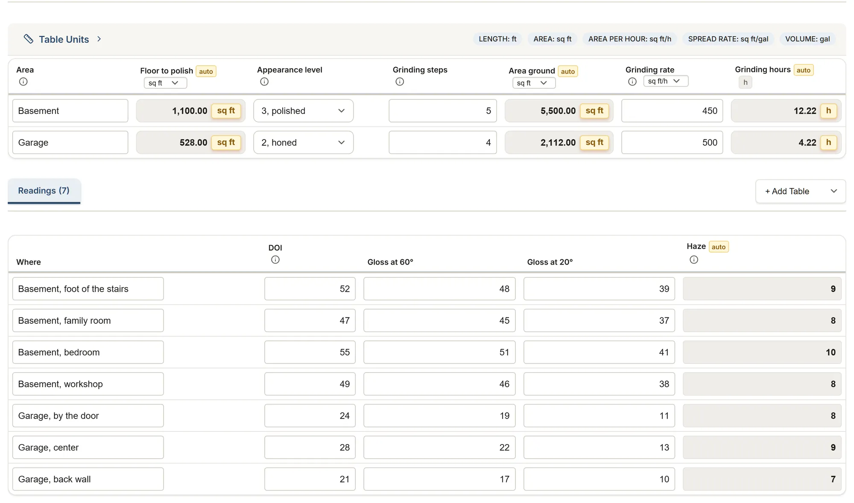
Task: Edit Basement, bedroom DOI value field
Action: click(310, 352)
